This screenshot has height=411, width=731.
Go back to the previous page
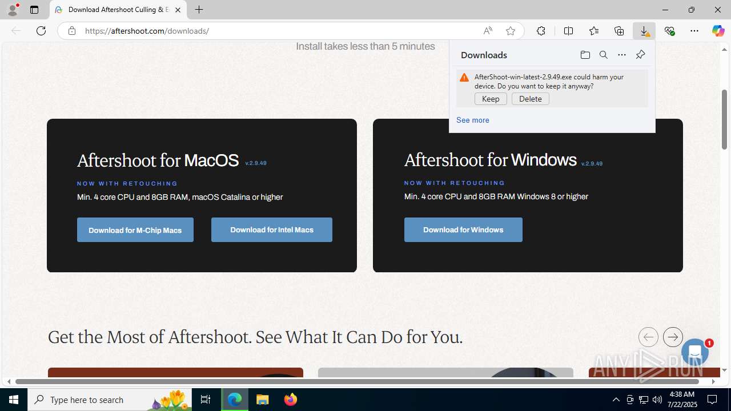[16, 31]
